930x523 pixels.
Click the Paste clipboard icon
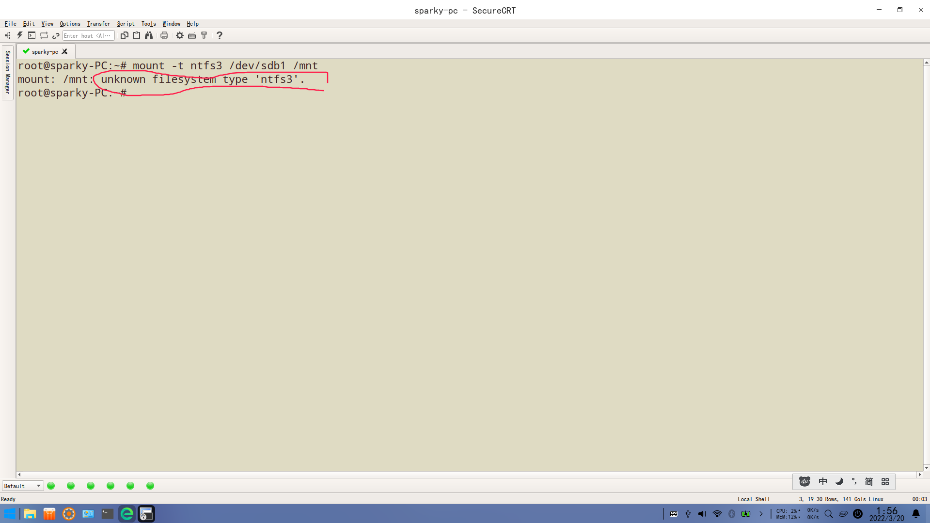137,35
